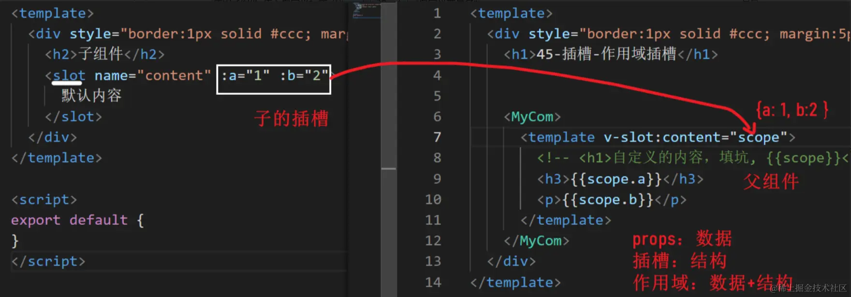This screenshot has width=851, height=297.
Task: Click the <h1>45-插槽-作用域插槽</h1> line
Action: [x=611, y=54]
